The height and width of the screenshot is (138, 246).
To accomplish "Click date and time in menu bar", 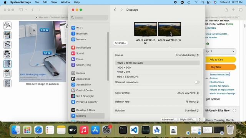I will click(231, 2).
